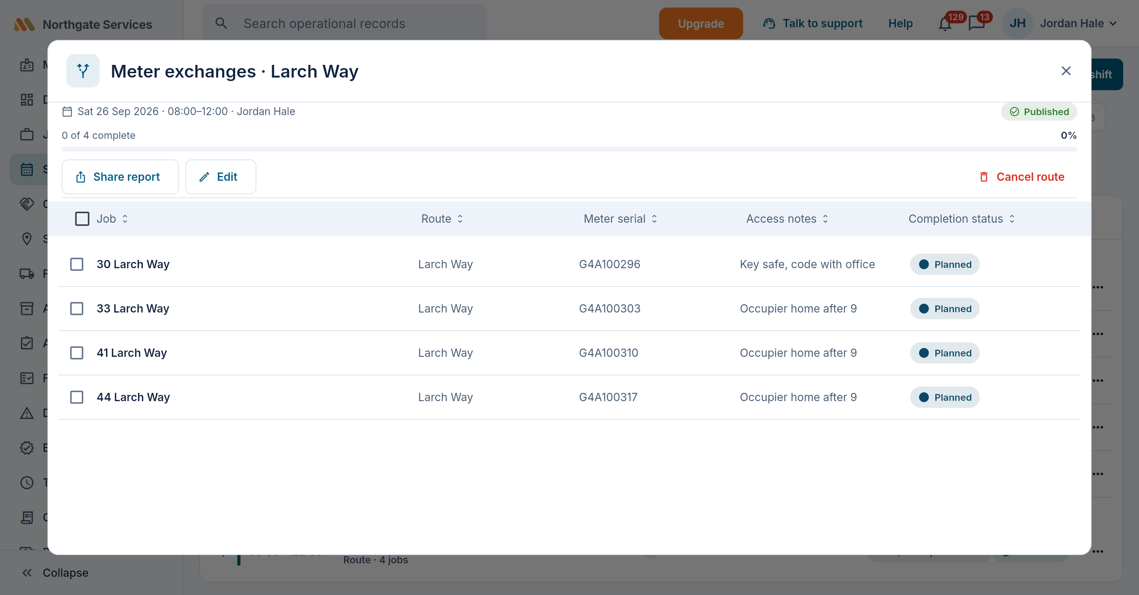The image size is (1139, 595).
Task: Select all jobs with header checkbox
Action: click(x=82, y=219)
